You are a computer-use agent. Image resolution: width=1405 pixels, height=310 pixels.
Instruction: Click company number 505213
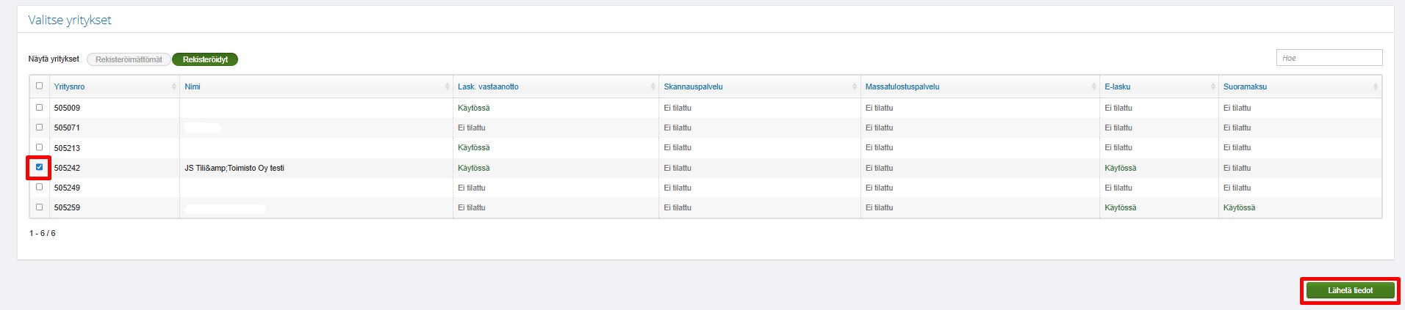pos(67,148)
